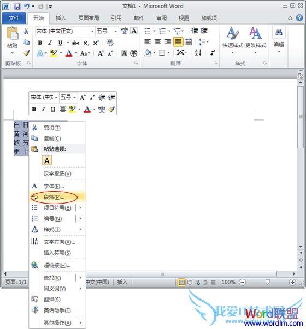This screenshot has height=329, width=306.
Task: Choose 文字方向(X)... from context menu
Action: (57, 242)
